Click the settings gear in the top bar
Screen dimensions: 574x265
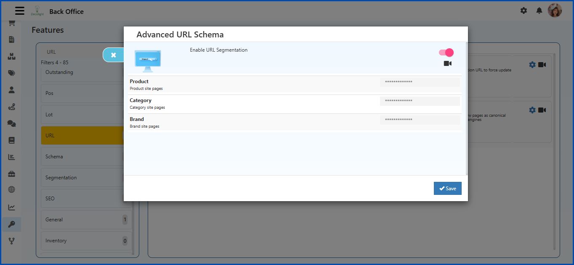click(x=524, y=10)
